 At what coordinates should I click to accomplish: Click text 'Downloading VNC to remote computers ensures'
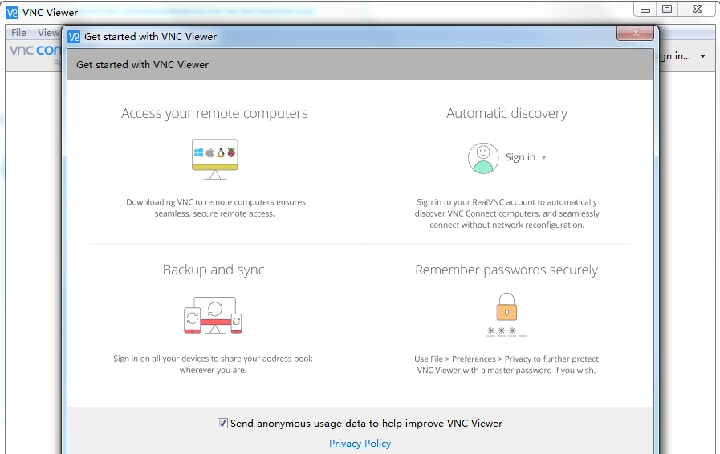coord(216,202)
